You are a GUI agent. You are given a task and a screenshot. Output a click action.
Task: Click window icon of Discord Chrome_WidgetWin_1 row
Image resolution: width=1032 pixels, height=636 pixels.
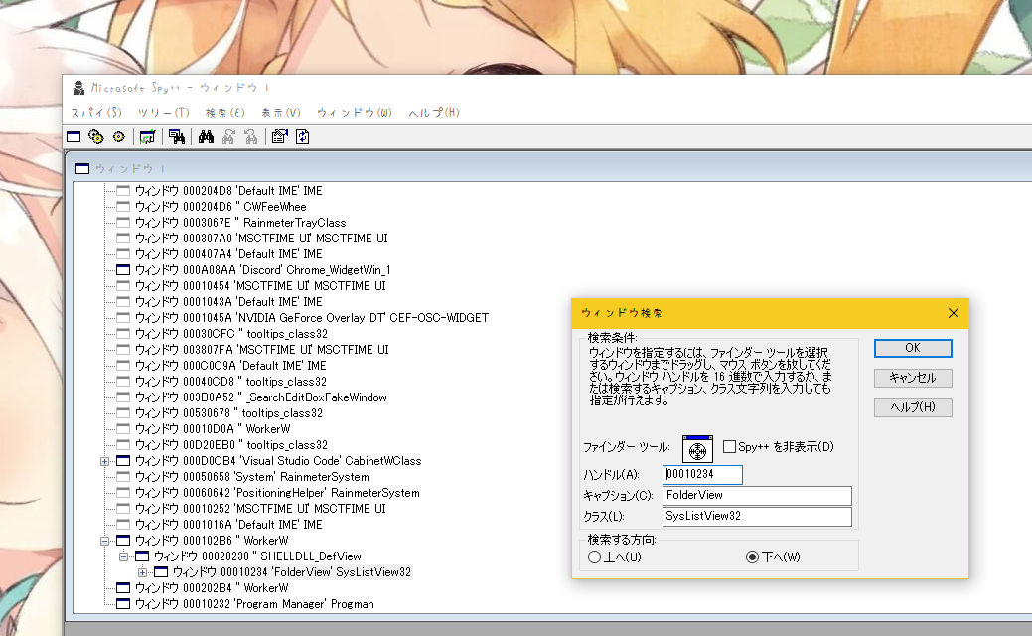pos(123,270)
